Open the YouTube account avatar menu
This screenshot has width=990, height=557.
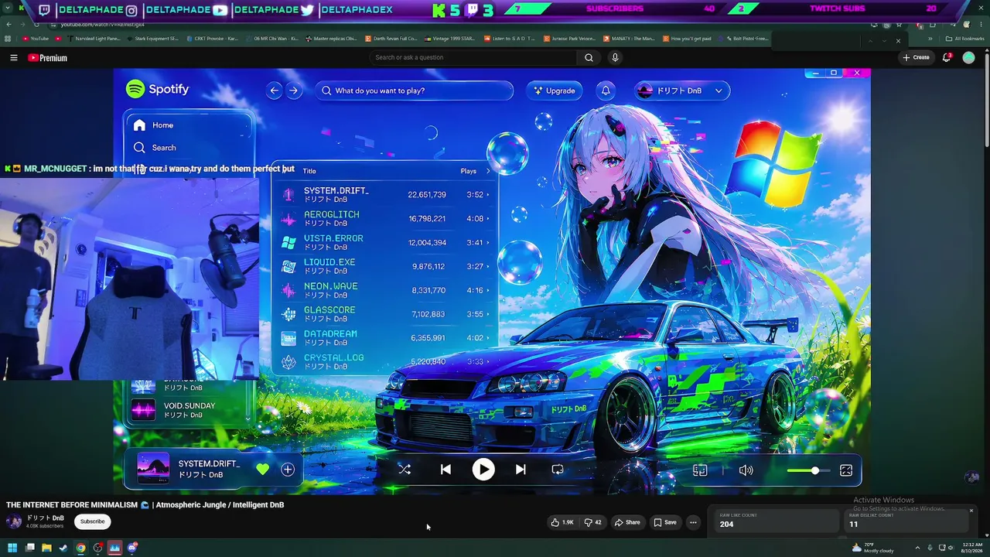[968, 57]
